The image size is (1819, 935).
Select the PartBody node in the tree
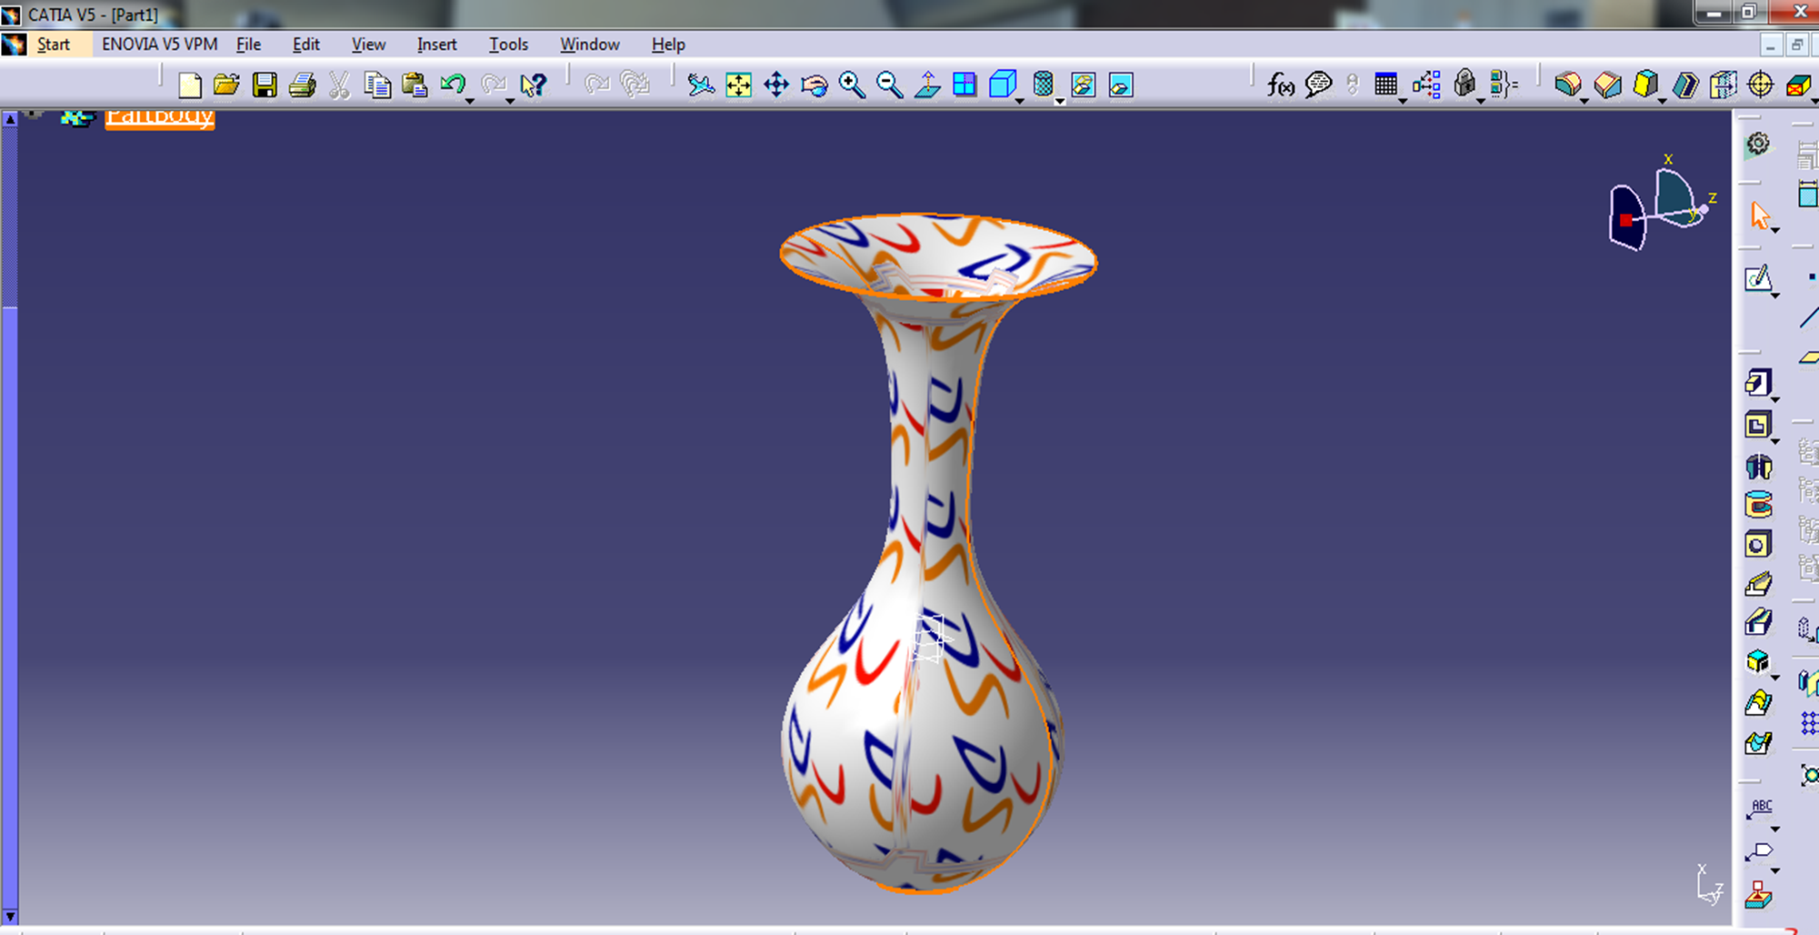159,117
